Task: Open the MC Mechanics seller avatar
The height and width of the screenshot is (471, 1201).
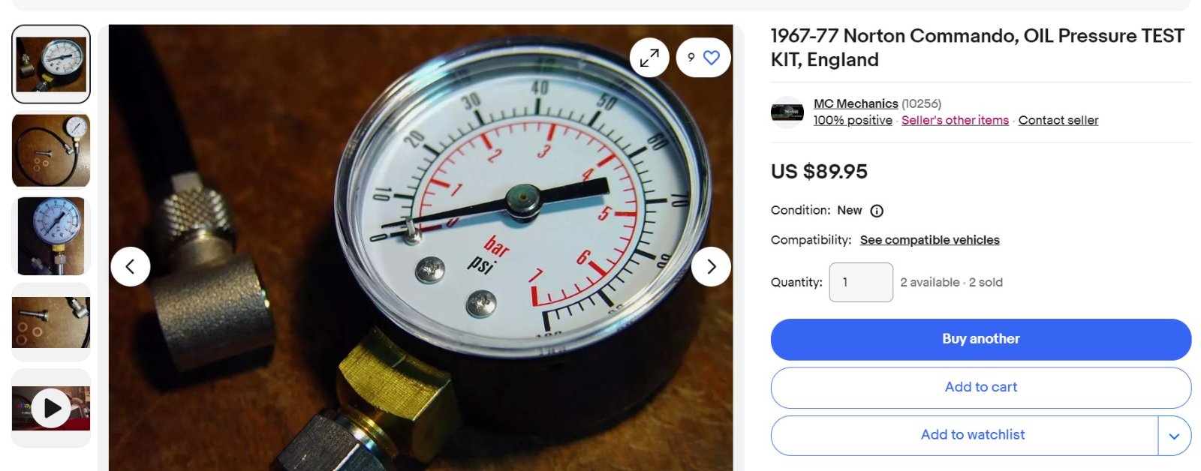Action: tap(787, 112)
